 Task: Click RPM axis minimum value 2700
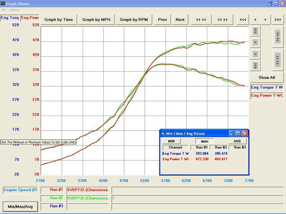click(40, 180)
